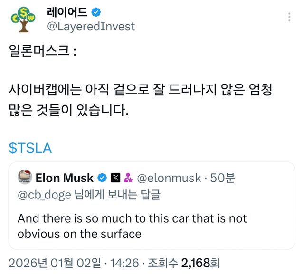Open the 레이어드 display name profile
304x274 pixels.
click(66, 12)
